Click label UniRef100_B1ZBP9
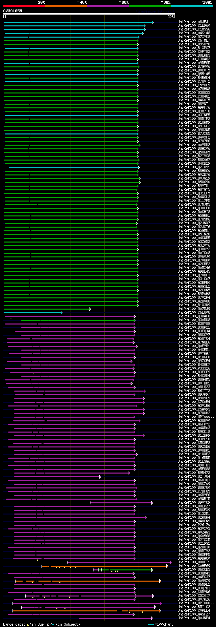Viewport: 216px width, 627px height. tap(194, 436)
